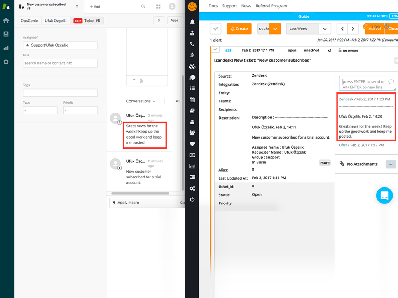Click the more button in Description

(x=325, y=163)
